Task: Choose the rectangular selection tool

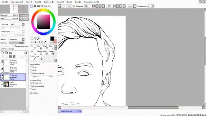Action: (32, 38)
